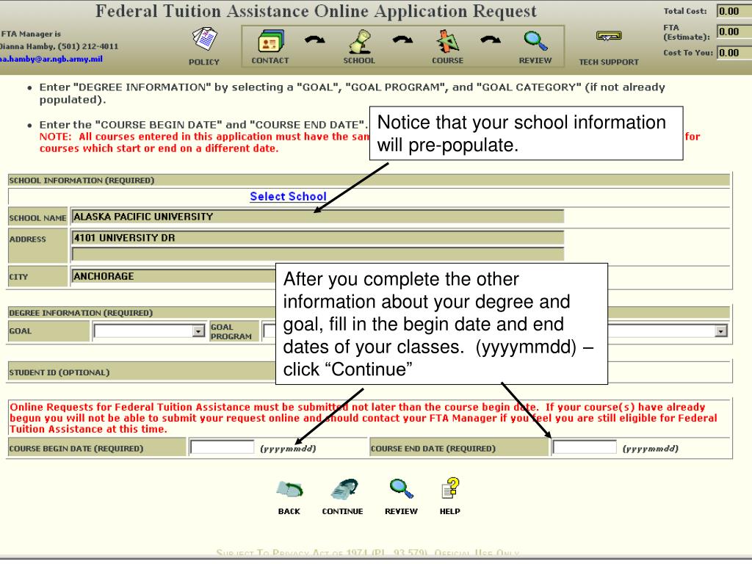Click the HELP label text
The width and height of the screenshot is (752, 564).
(450, 511)
